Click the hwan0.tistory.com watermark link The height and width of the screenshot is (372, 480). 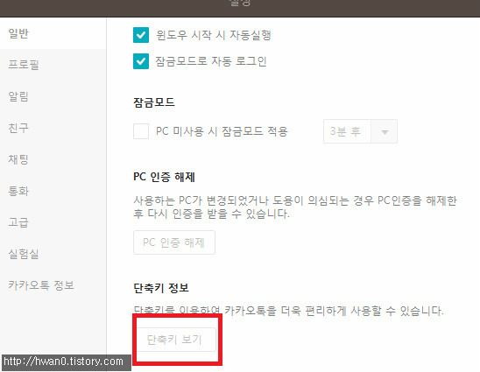click(x=63, y=361)
